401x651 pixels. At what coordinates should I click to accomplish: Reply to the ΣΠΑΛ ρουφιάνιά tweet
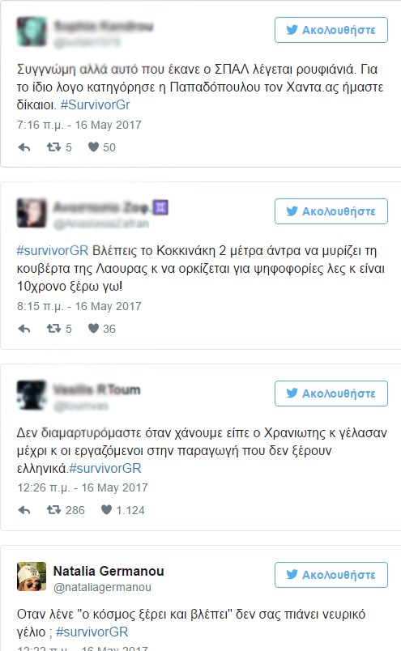24,147
